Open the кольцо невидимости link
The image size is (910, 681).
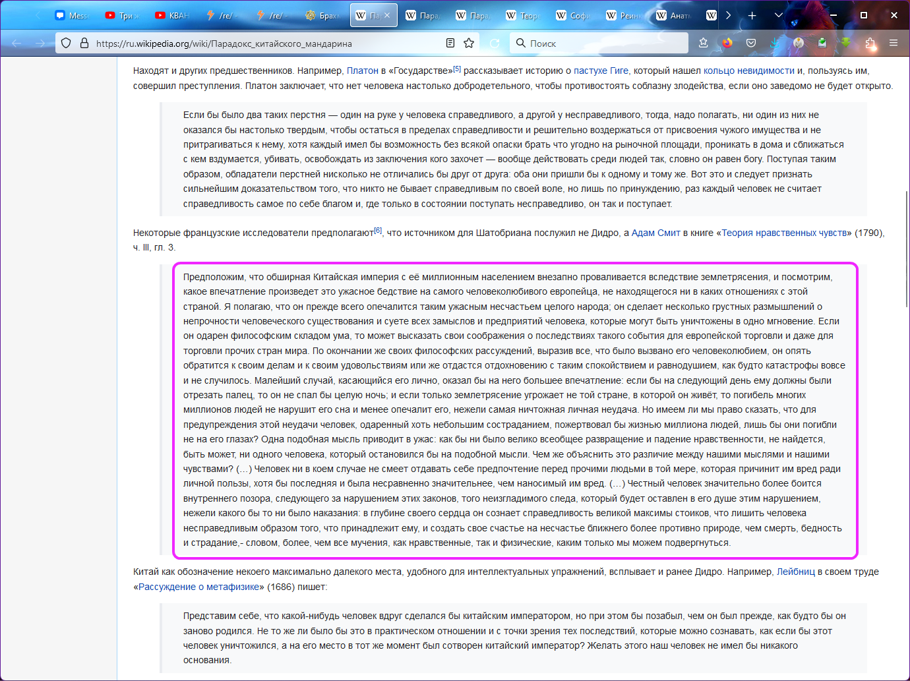point(749,71)
